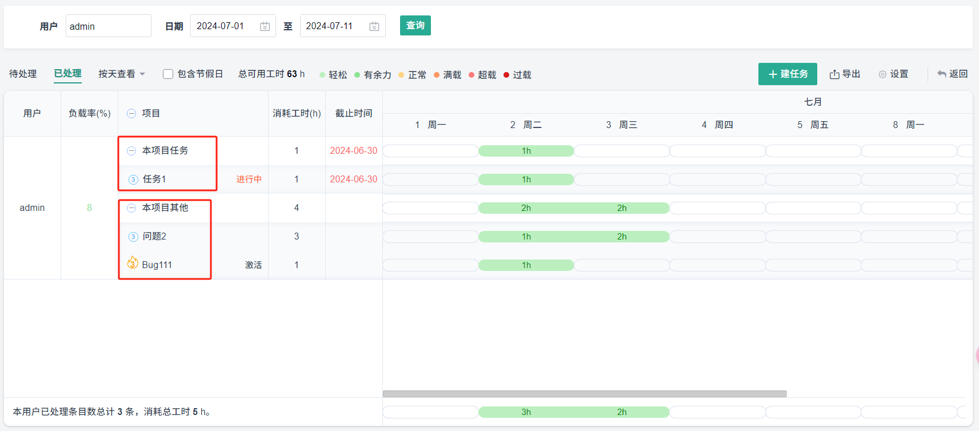The image size is (979, 431).
Task: Focus the 用户 input field
Action: coord(108,26)
